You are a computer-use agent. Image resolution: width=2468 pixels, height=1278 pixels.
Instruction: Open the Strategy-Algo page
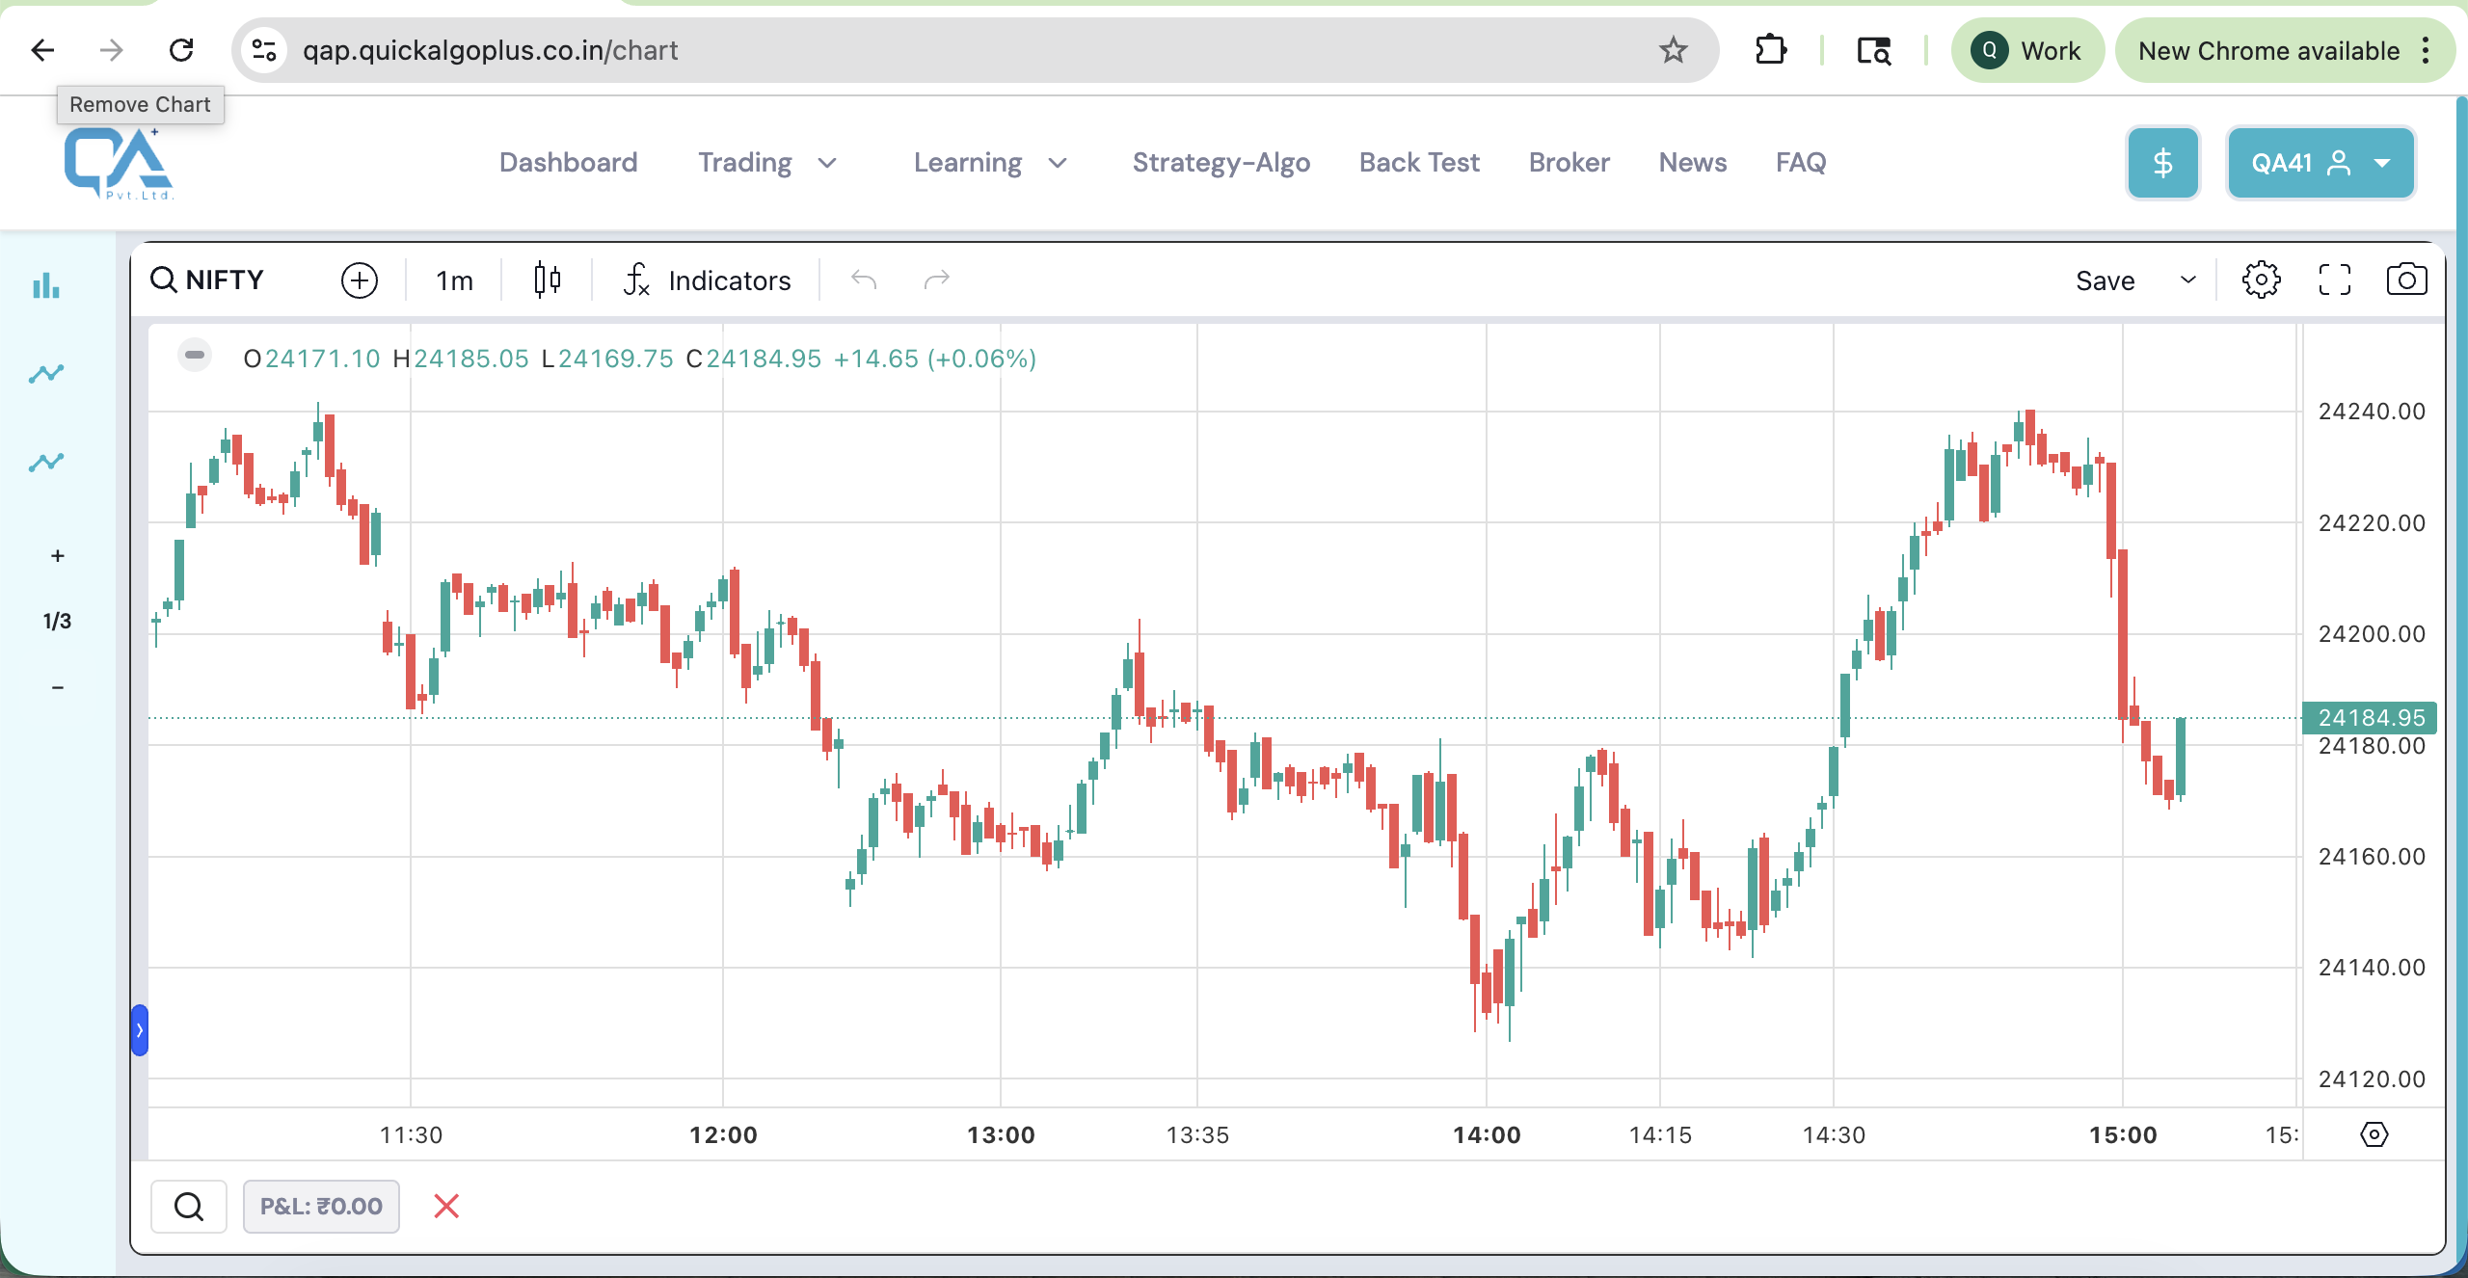point(1221,162)
